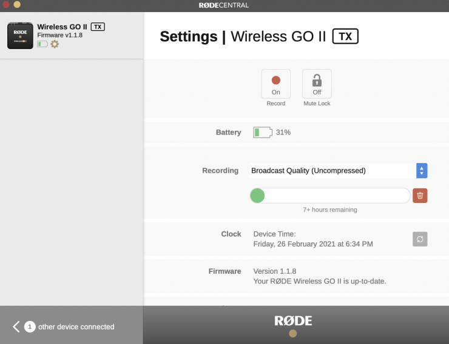Click the "1" device count badge

30,327
